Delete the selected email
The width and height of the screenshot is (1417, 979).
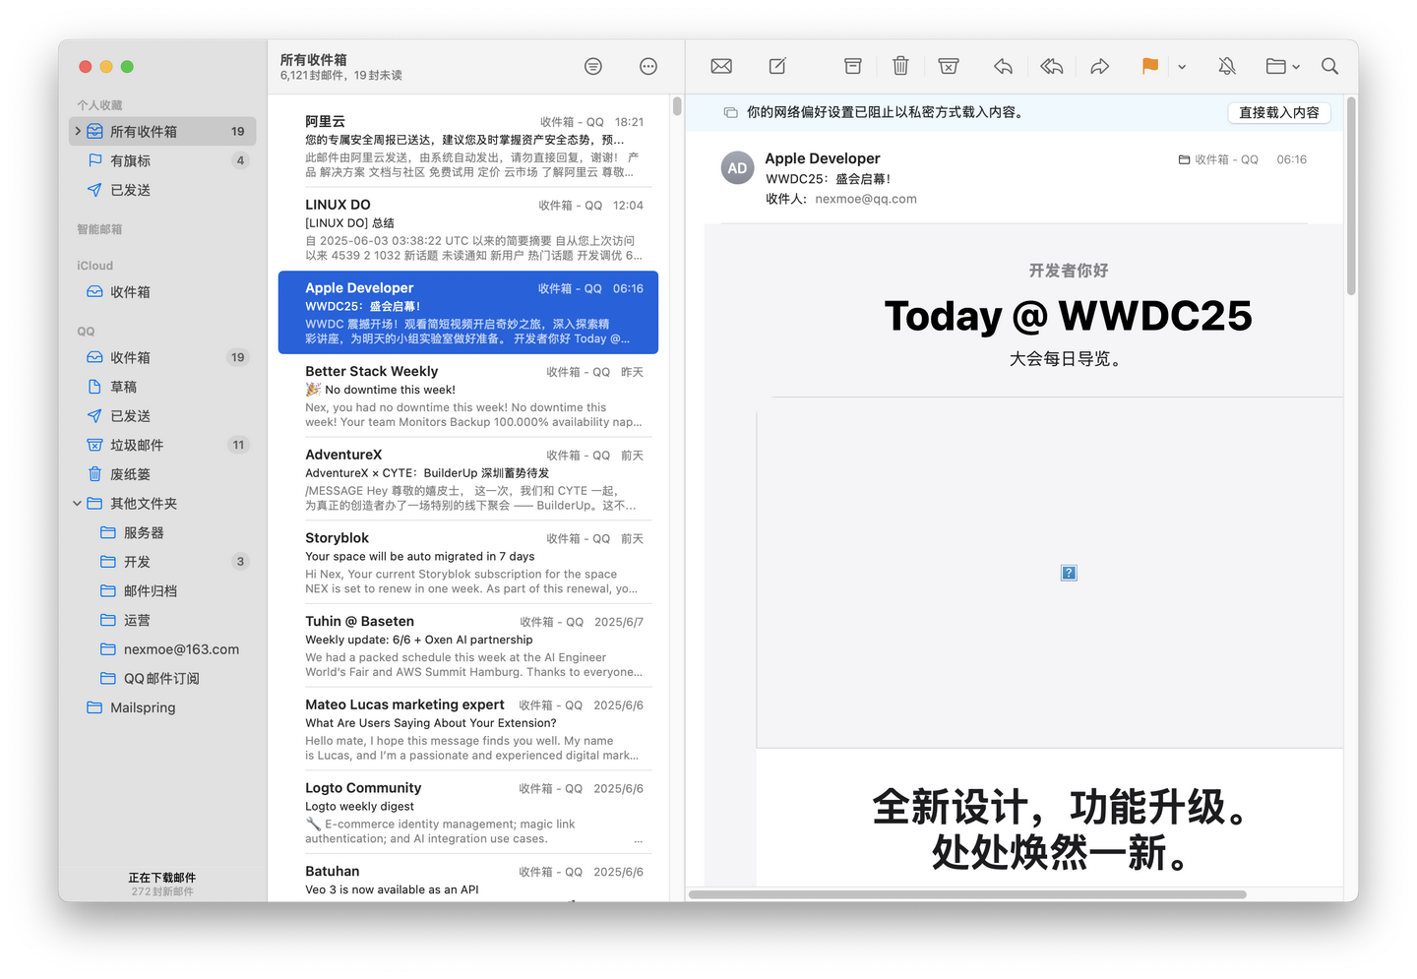(x=900, y=66)
